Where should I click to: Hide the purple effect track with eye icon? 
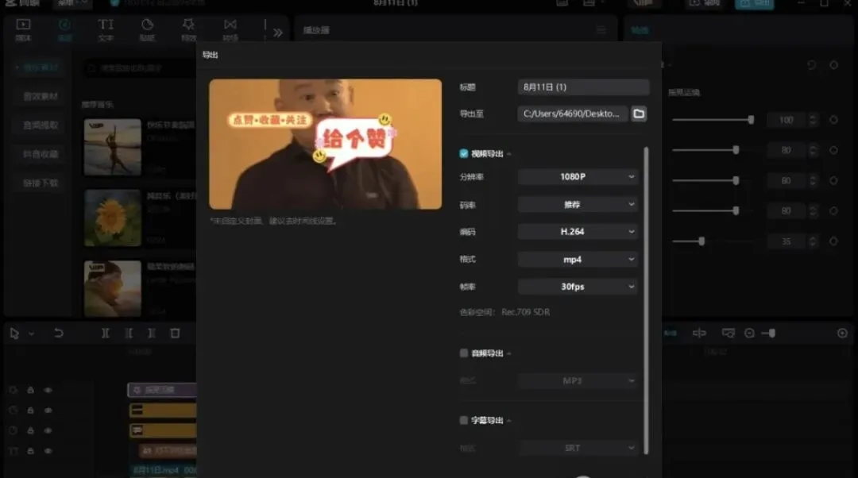tap(48, 390)
